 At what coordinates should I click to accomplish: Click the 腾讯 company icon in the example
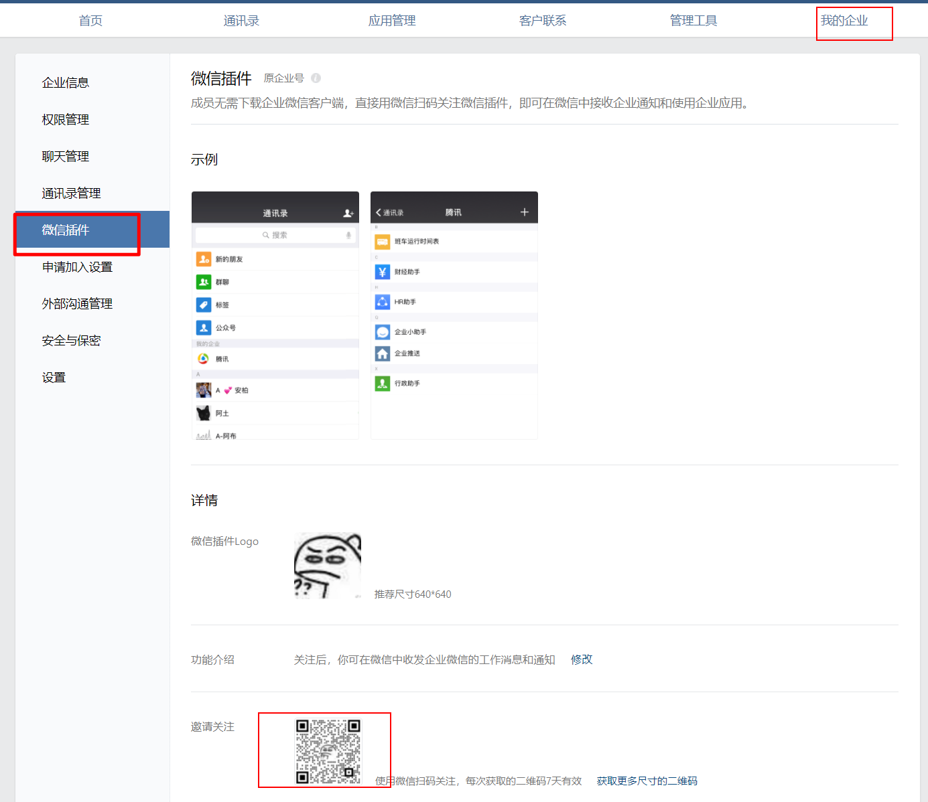click(x=203, y=359)
